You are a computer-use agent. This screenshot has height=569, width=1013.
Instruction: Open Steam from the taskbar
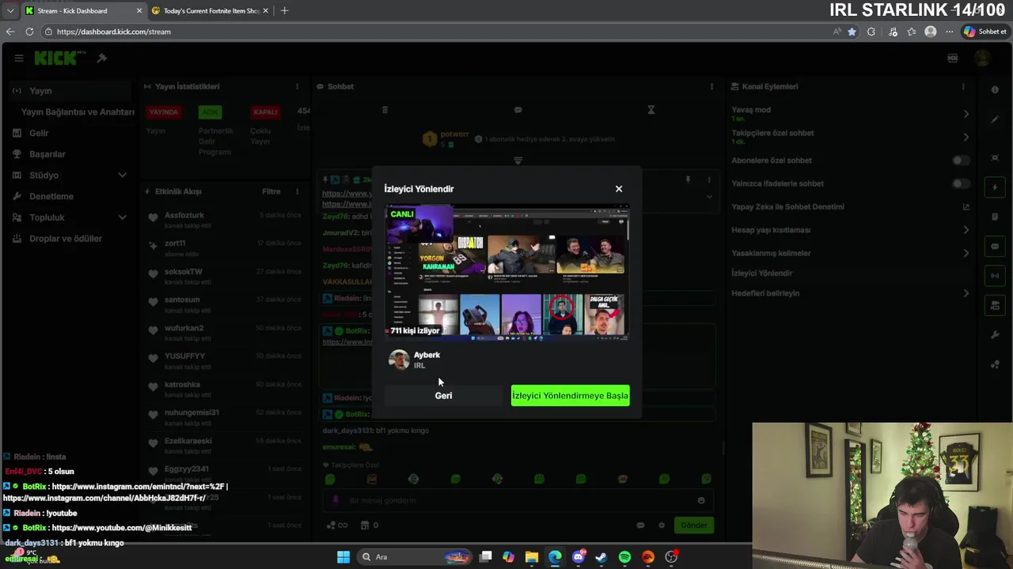click(601, 557)
